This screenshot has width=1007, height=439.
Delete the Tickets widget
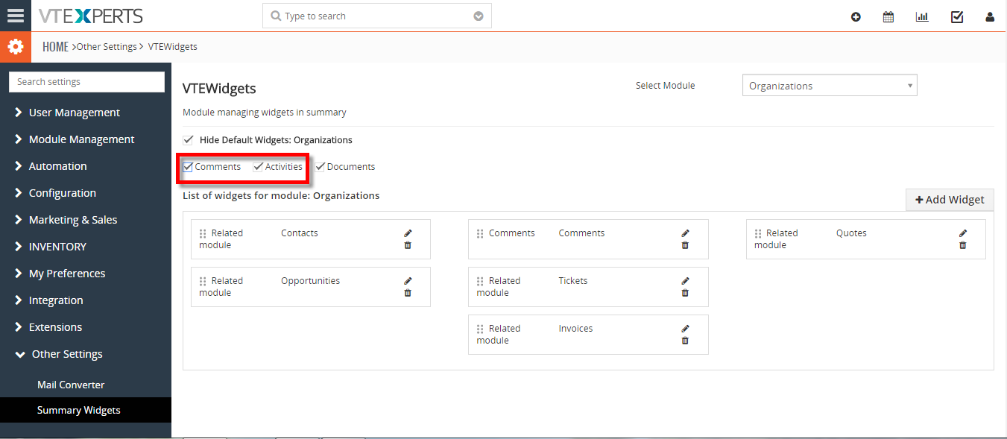tap(685, 293)
